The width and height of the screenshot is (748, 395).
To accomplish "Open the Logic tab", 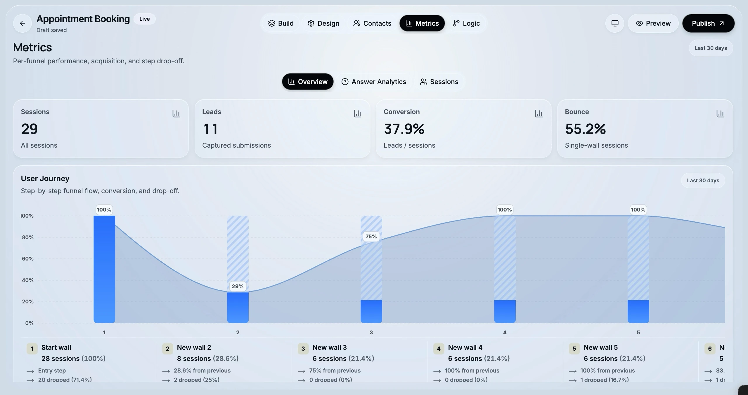I will tap(467, 23).
